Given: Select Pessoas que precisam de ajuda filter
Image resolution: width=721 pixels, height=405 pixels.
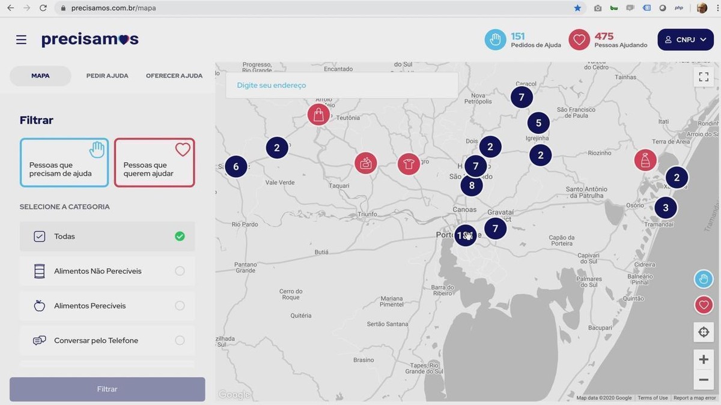Looking at the screenshot, I should 64,163.
